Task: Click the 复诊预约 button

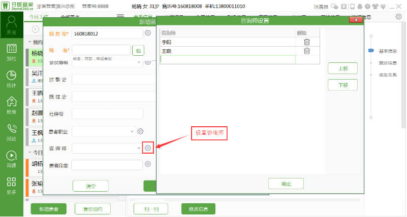Action: (92, 209)
